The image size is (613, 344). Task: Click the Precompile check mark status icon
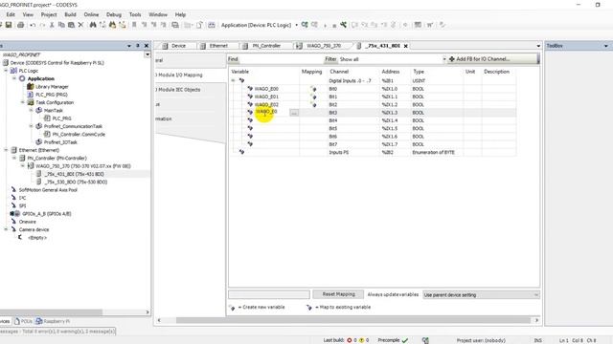[x=405, y=340]
